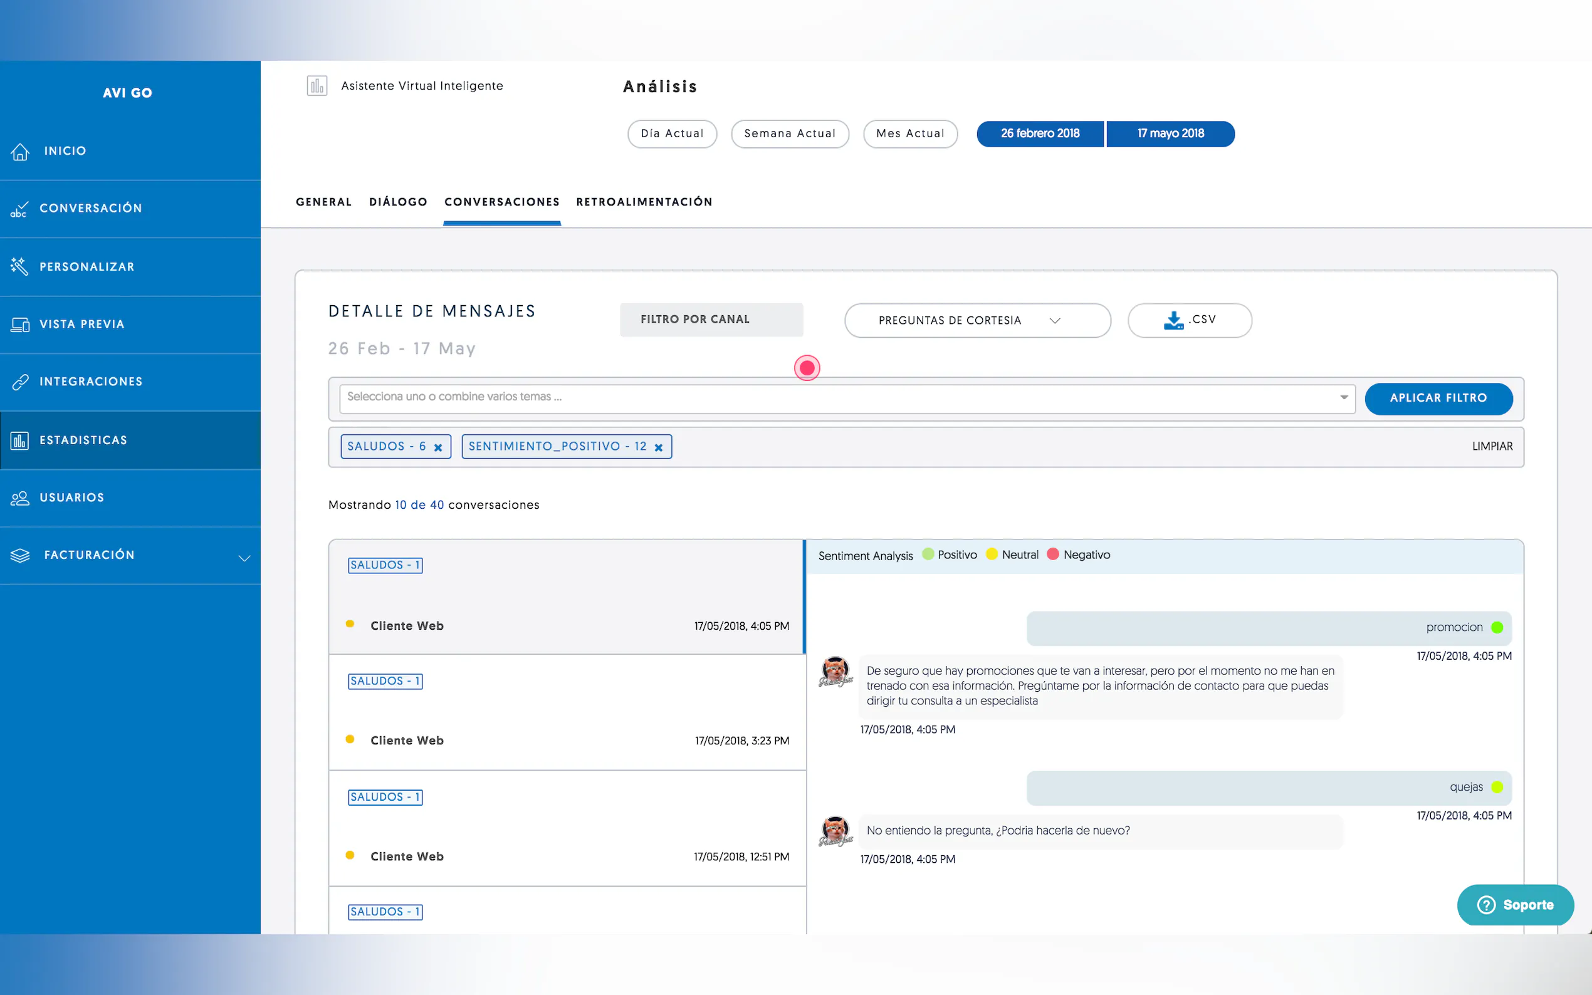1592x995 pixels.
Task: Click the Personalizar magic wand icon
Action: tap(19, 266)
